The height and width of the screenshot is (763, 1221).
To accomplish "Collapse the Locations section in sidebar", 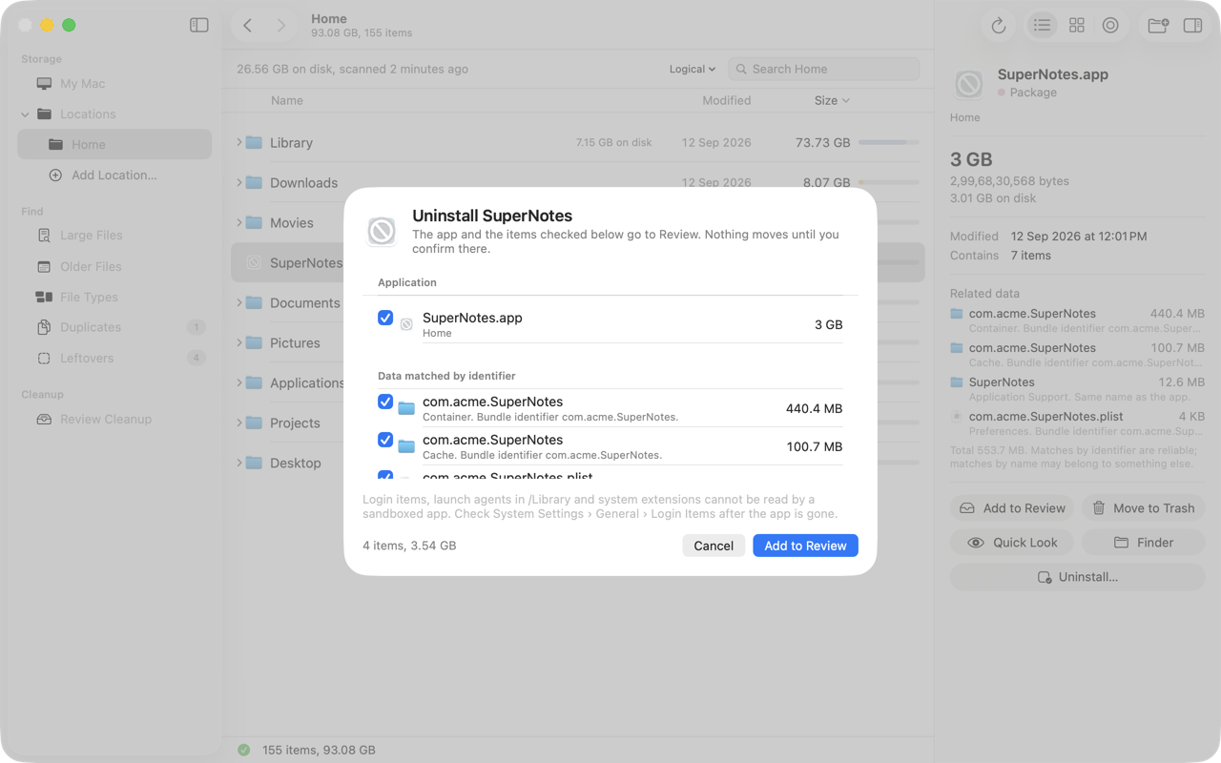I will click(x=25, y=114).
